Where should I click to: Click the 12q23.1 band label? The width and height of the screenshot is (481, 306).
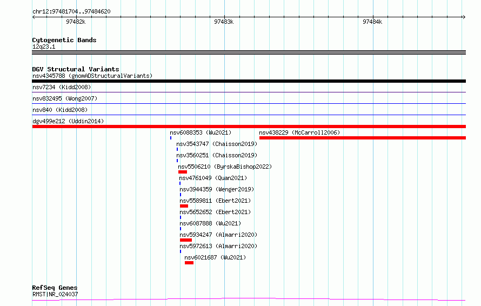(x=44, y=46)
